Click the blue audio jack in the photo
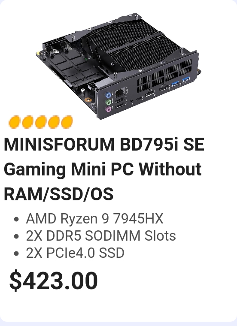The width and height of the screenshot is (237, 326). pyautogui.click(x=108, y=95)
